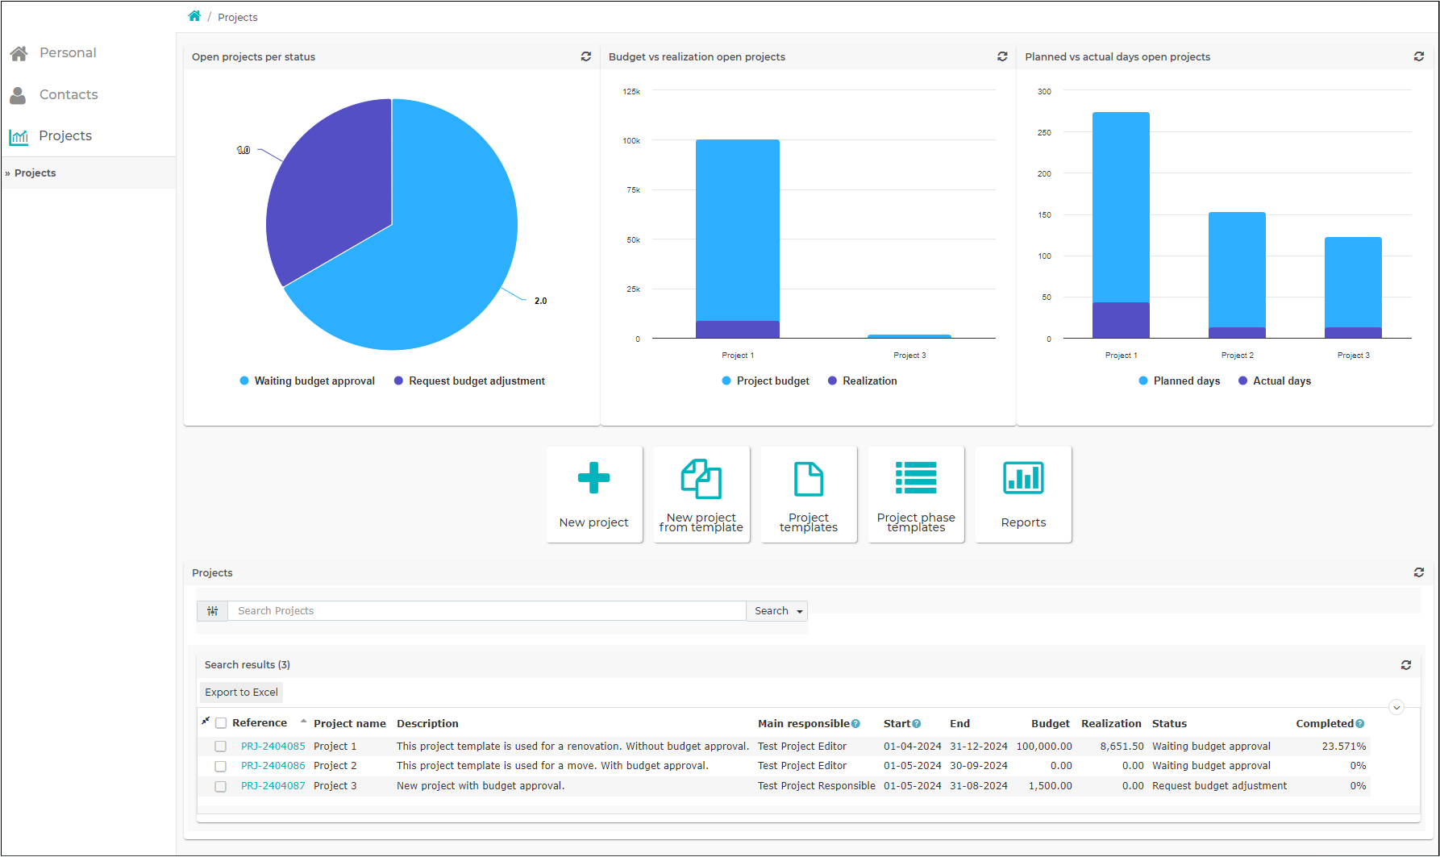Image resolution: width=1440 pixels, height=857 pixels.
Task: Click the Search Projects input field
Action: (x=488, y=611)
